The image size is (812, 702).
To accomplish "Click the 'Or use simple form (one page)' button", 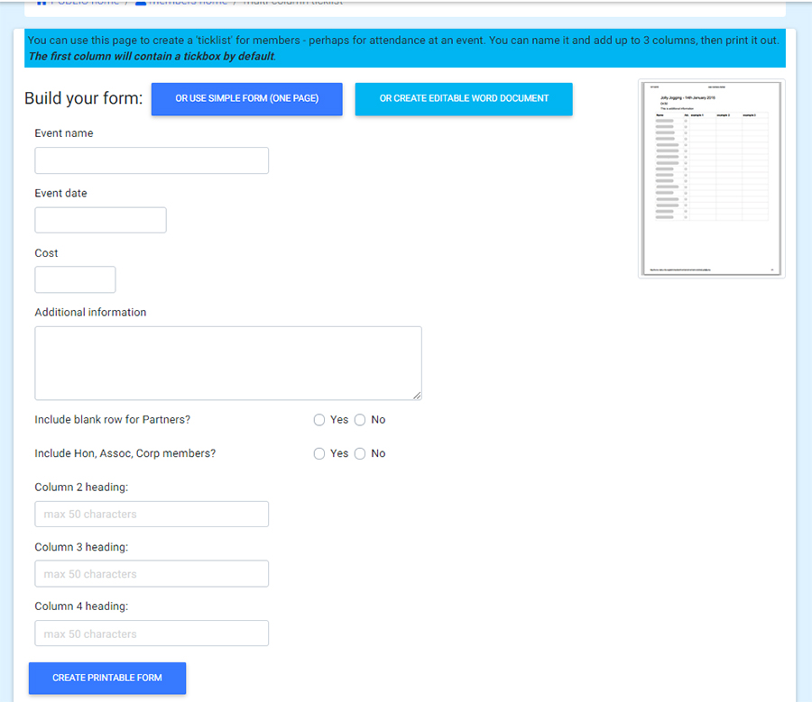I will click(246, 99).
